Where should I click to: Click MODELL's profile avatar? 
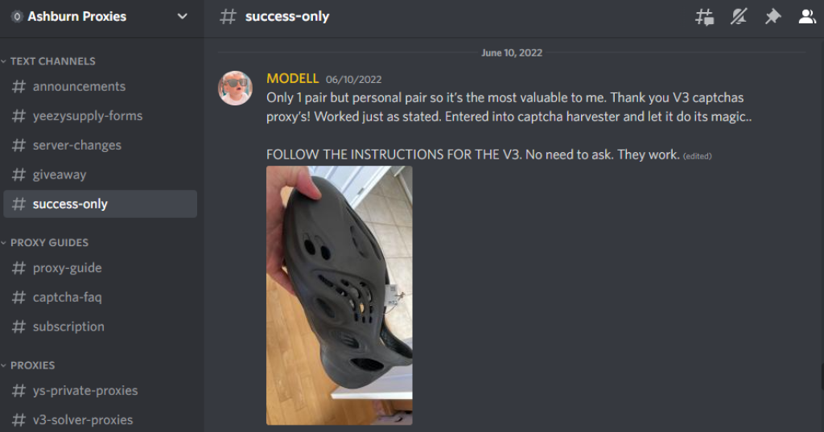[x=235, y=88]
